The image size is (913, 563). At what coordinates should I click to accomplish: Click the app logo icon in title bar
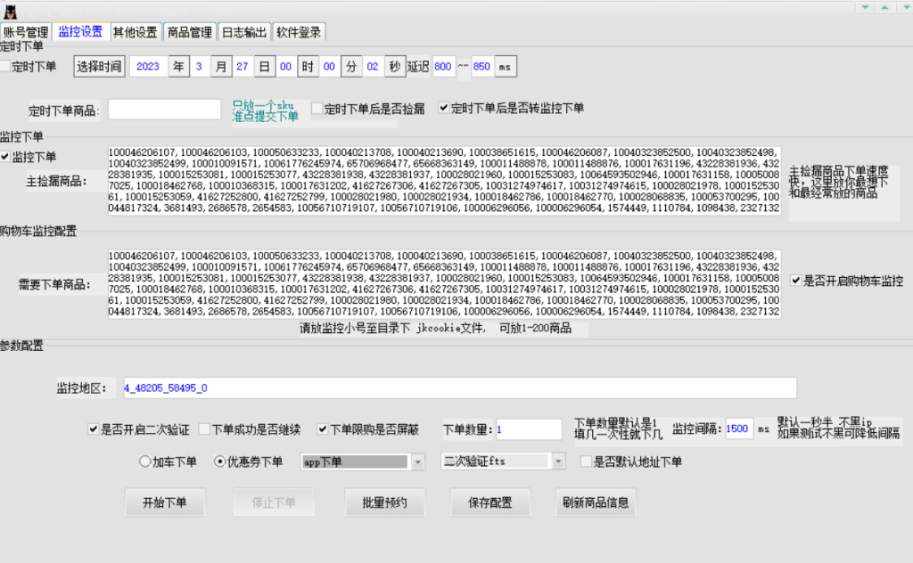pyautogui.click(x=12, y=11)
